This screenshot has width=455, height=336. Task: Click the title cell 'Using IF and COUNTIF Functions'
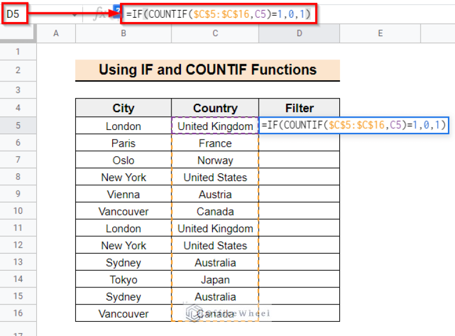coord(207,70)
